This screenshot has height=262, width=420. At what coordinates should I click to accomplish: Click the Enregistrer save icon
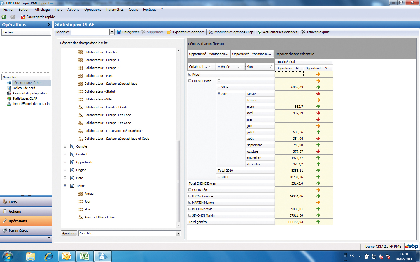(119, 32)
